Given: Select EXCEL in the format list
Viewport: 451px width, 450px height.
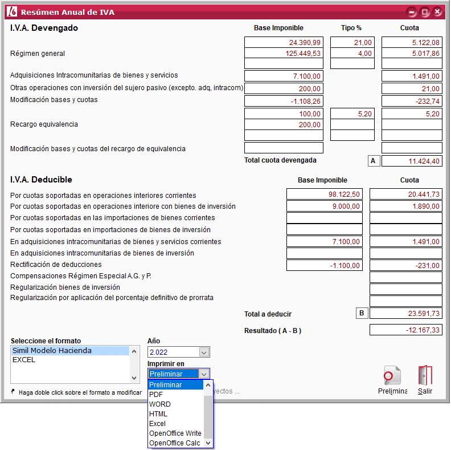Looking at the screenshot, I should tap(70, 360).
